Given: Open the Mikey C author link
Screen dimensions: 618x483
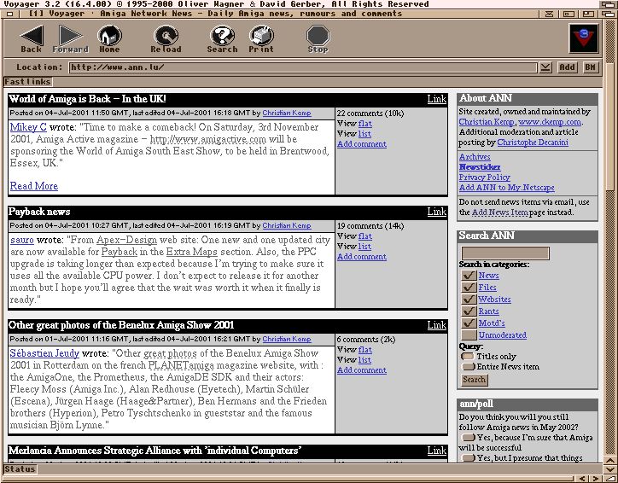Looking at the screenshot, I should click(28, 127).
